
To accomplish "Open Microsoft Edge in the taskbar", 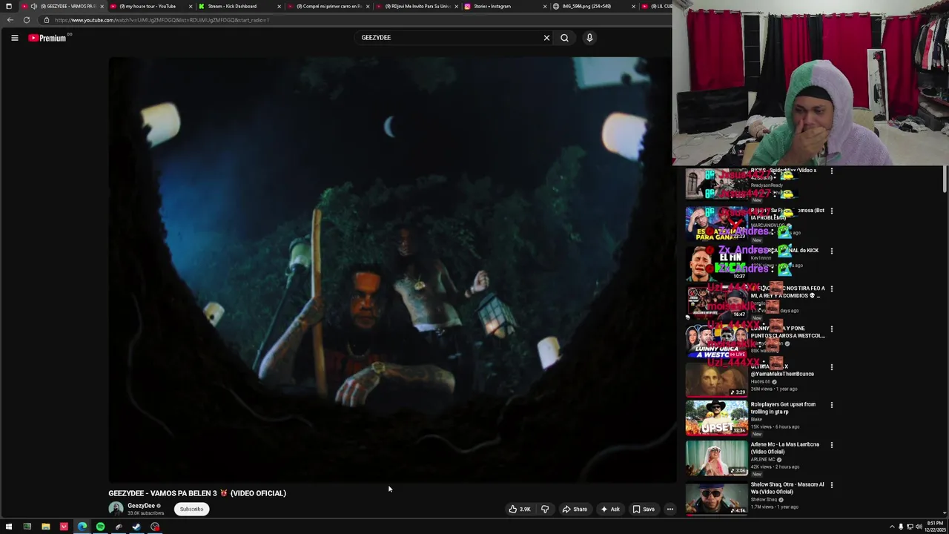I will click(x=82, y=527).
